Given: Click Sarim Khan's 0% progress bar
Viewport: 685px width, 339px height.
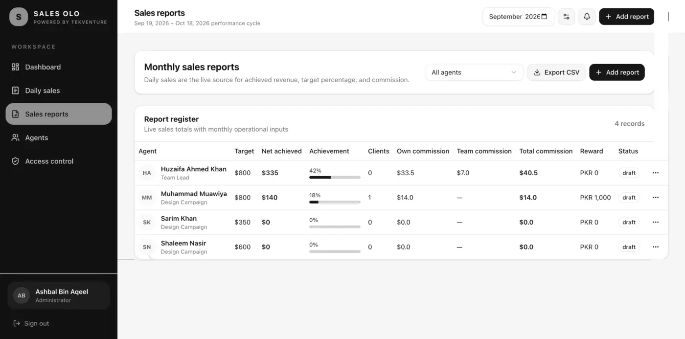Looking at the screenshot, I should tap(335, 227).
